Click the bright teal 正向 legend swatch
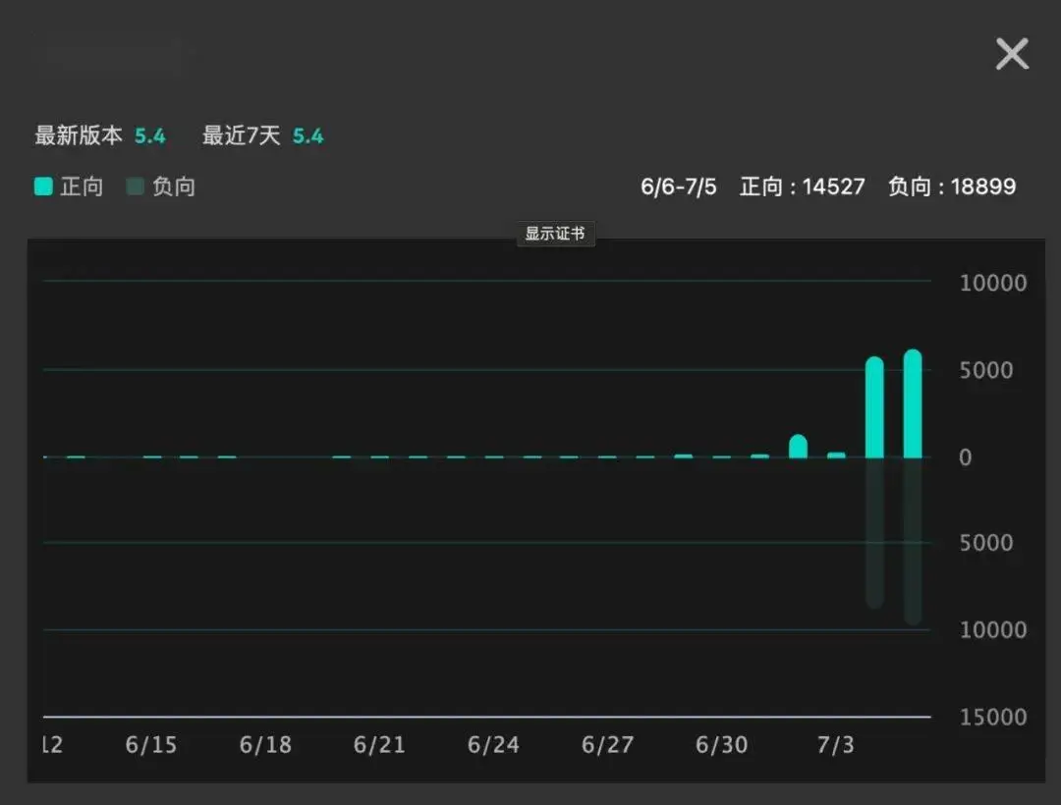The image size is (1061, 805). 43,187
